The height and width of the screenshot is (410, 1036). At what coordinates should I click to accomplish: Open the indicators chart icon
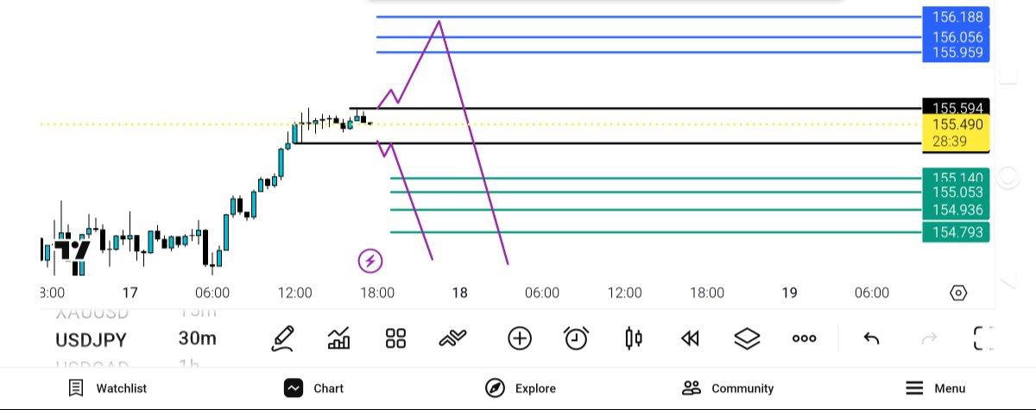[339, 338]
